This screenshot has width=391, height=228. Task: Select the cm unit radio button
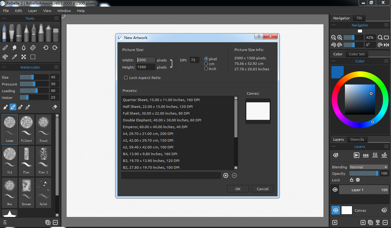[206, 64]
